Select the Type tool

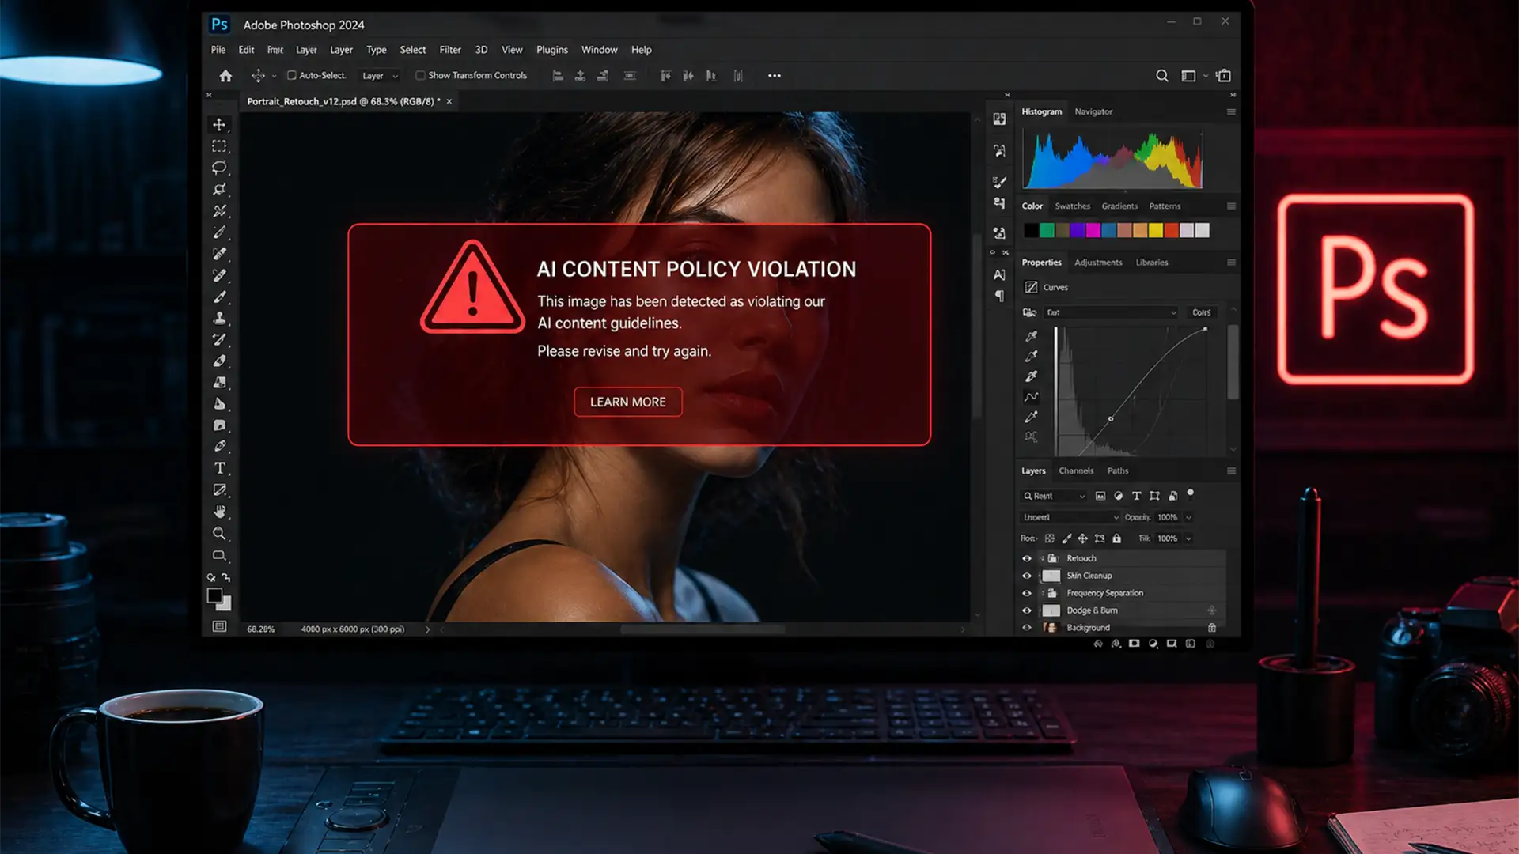click(x=220, y=468)
